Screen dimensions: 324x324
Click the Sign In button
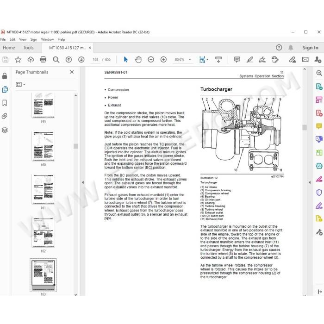[310, 48]
